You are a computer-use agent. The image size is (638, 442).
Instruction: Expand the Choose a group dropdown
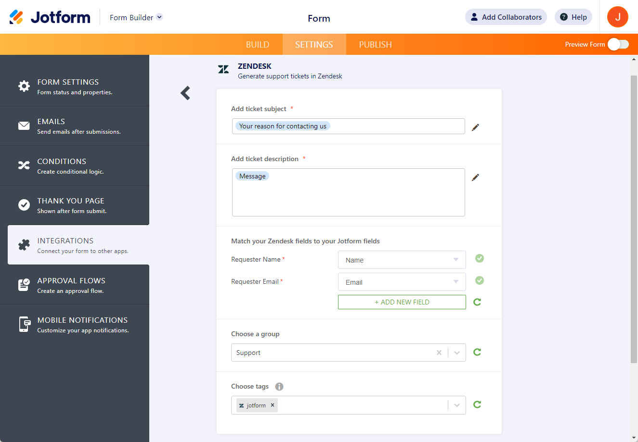point(457,353)
